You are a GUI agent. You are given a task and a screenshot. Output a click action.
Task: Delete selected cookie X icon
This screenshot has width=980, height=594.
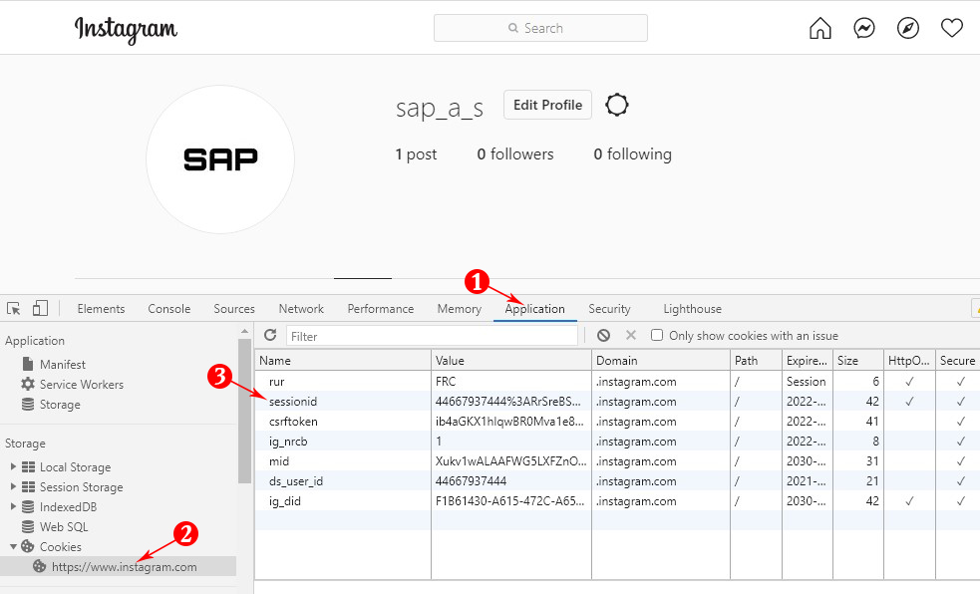(x=631, y=336)
